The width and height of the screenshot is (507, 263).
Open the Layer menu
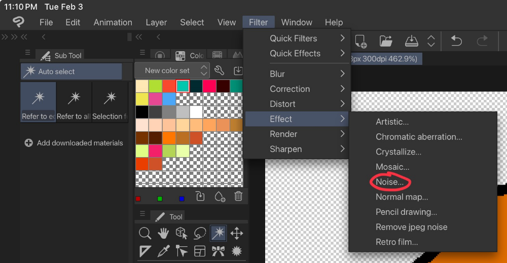156,22
